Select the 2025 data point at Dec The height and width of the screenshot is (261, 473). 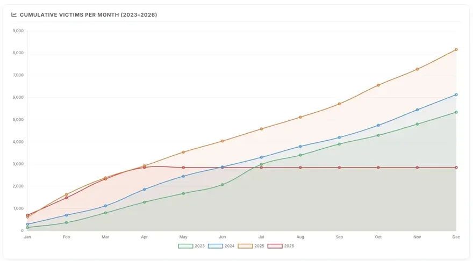point(456,49)
